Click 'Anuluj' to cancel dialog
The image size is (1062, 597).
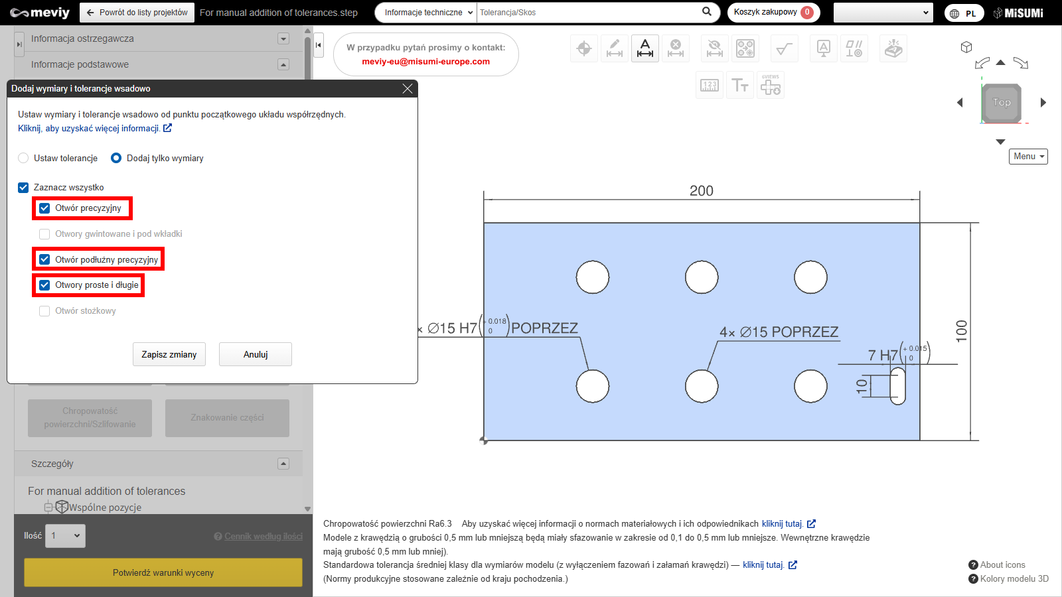255,354
